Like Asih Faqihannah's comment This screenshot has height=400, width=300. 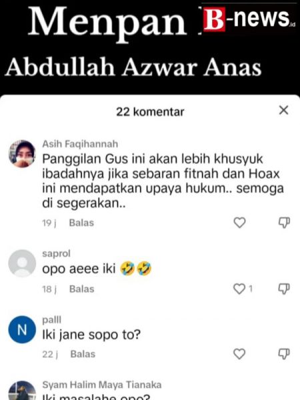239,223
